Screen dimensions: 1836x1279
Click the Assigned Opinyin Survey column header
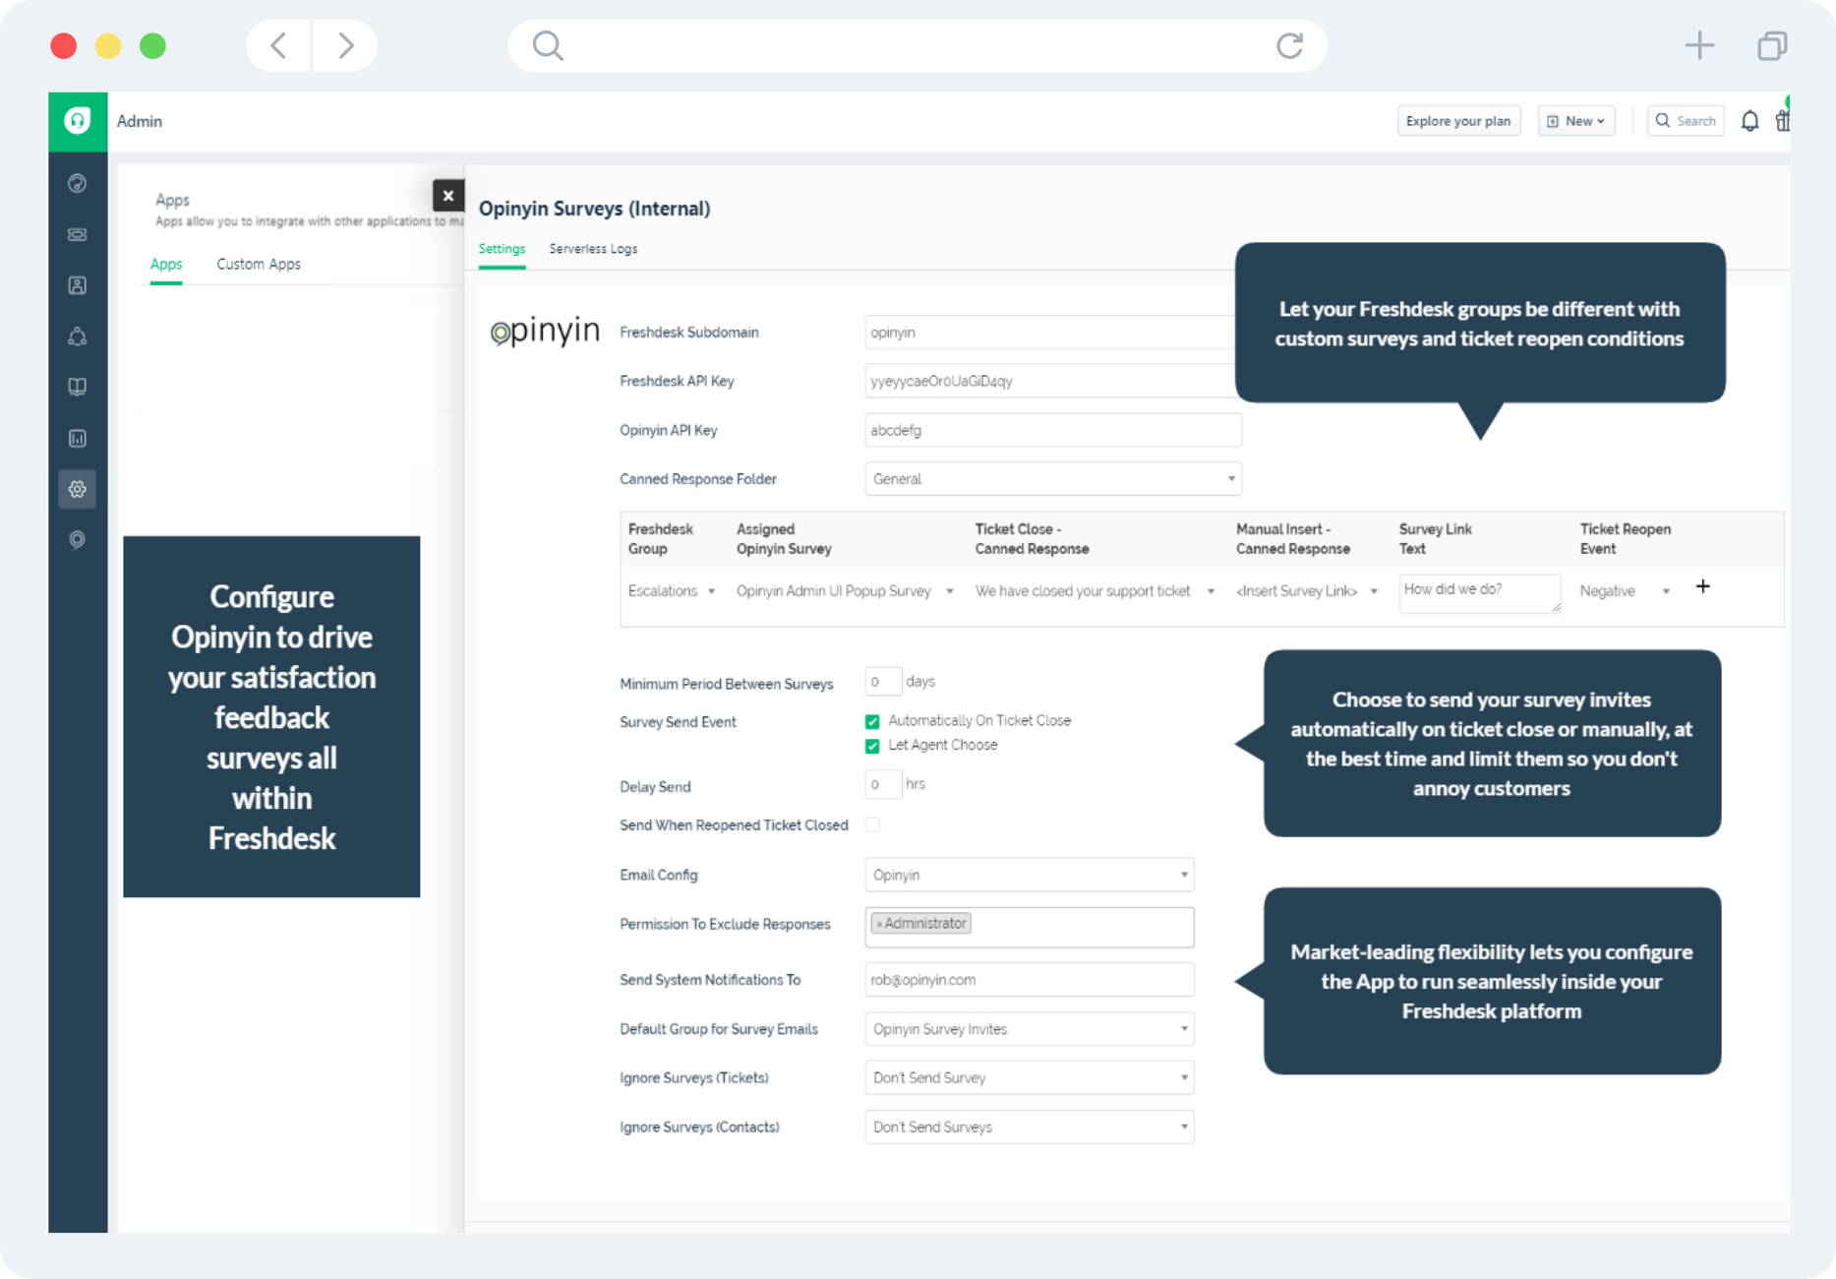click(x=784, y=539)
